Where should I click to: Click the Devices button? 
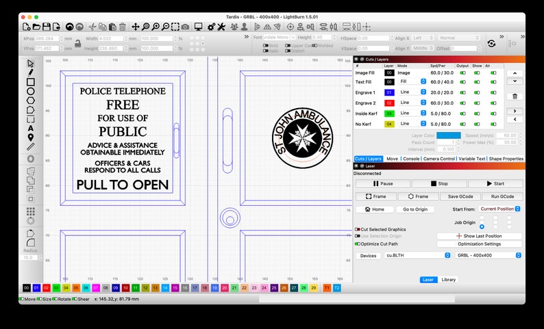(368, 256)
